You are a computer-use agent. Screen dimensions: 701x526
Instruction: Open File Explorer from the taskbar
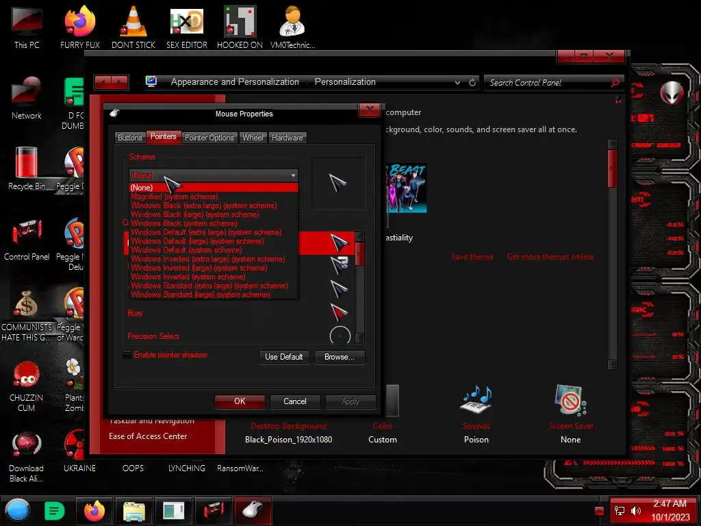133,511
